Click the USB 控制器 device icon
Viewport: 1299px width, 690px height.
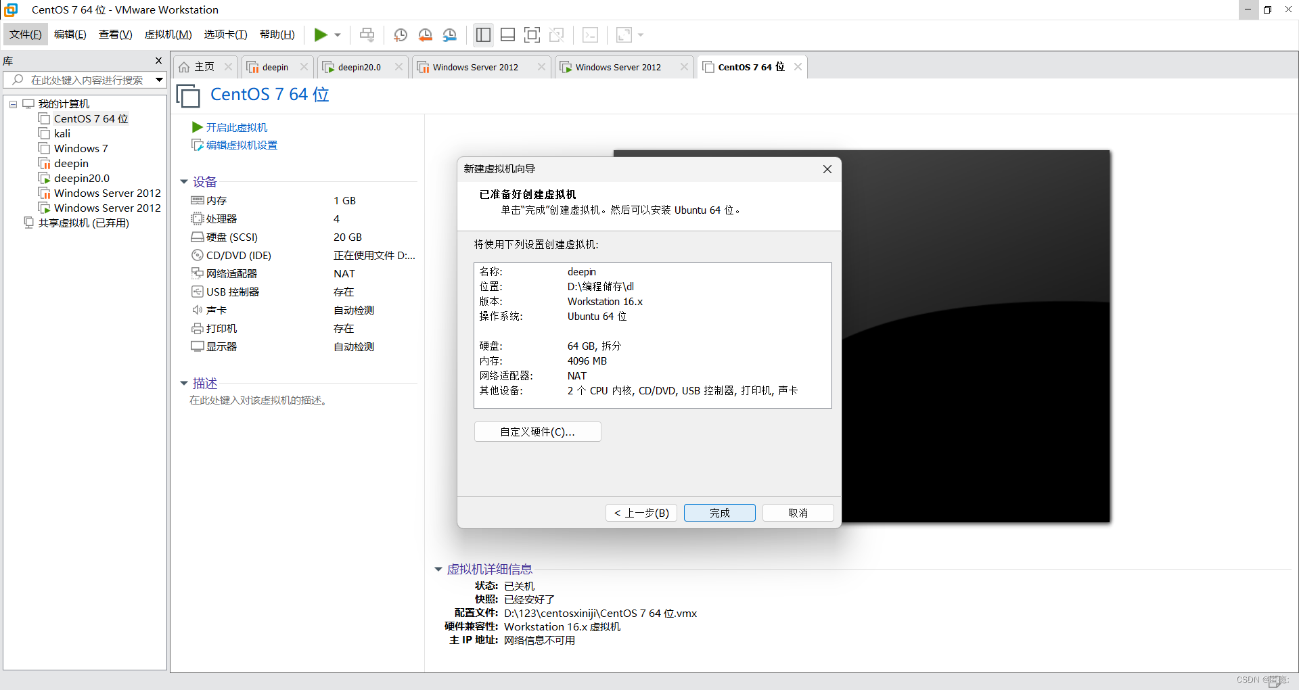coord(198,292)
